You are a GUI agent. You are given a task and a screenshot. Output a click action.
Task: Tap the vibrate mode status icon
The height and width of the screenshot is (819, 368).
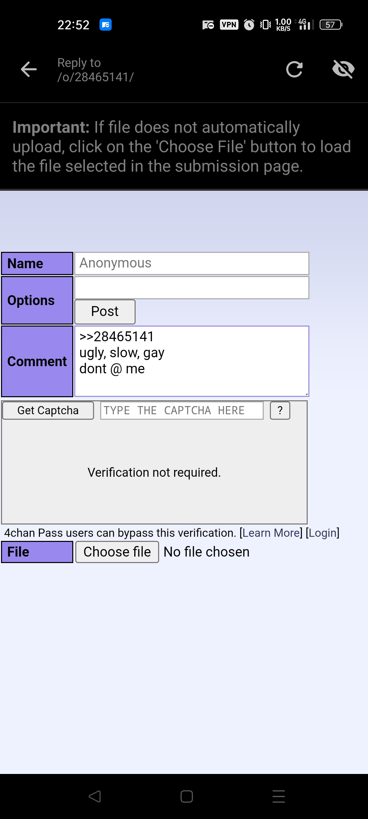tap(265, 25)
